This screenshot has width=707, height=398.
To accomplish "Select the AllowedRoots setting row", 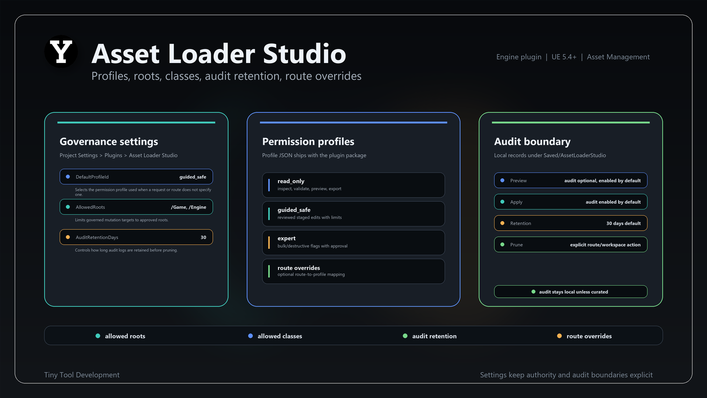I will coord(136,207).
